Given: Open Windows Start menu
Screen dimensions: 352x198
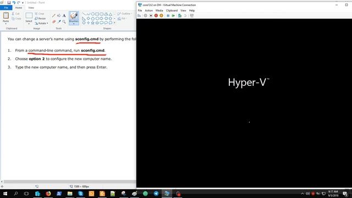Looking at the screenshot, I should pos(5,194).
